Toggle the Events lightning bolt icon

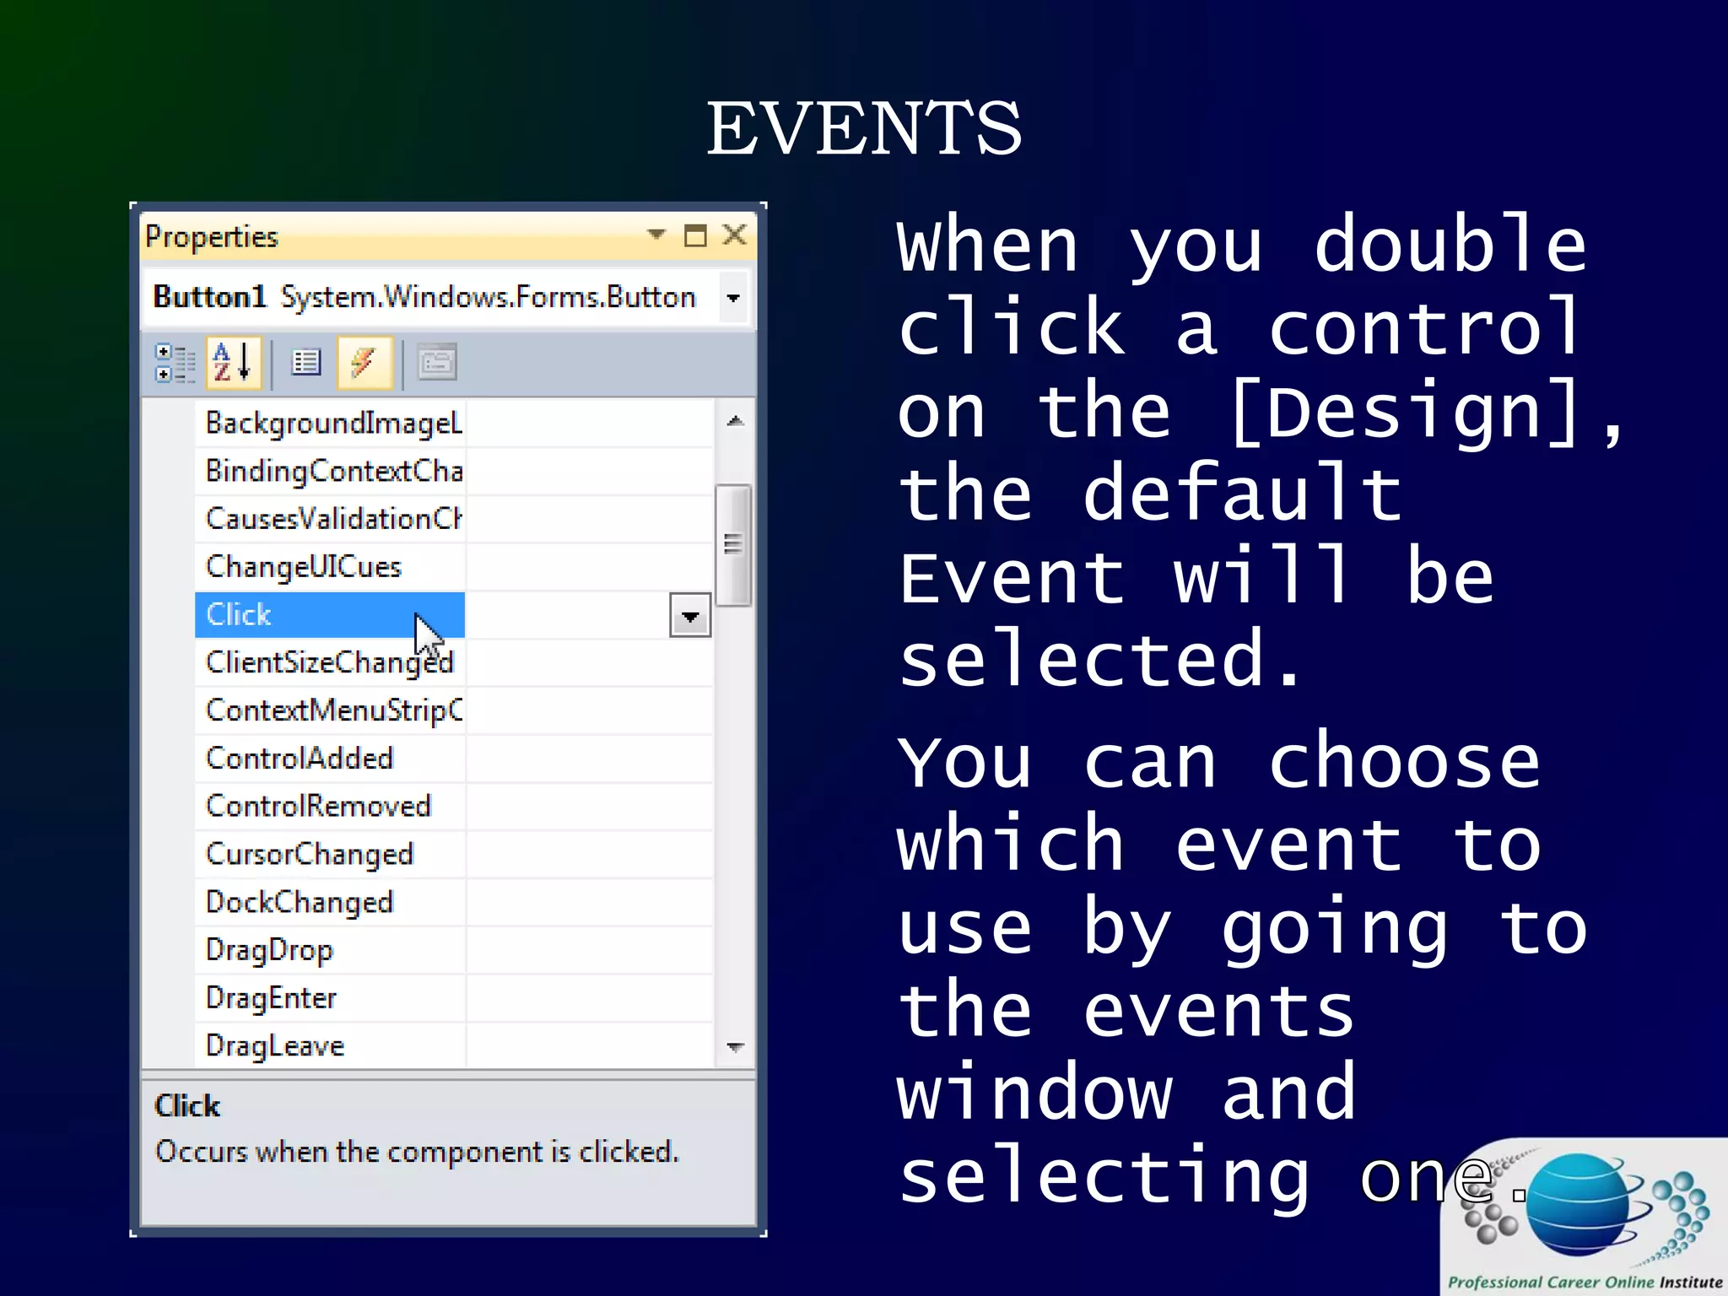(364, 363)
